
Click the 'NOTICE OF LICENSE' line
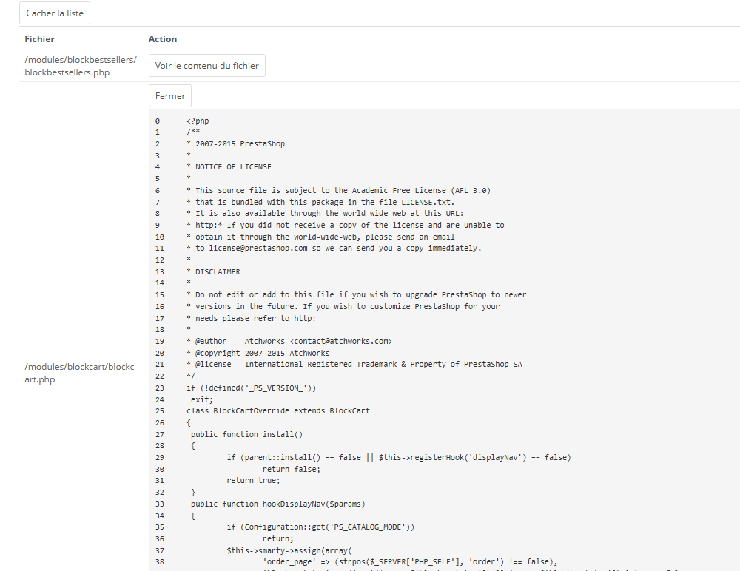coord(229,167)
